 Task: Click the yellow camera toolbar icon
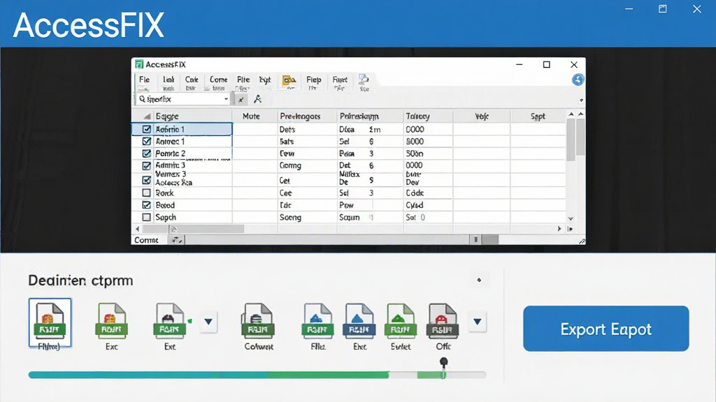289,81
